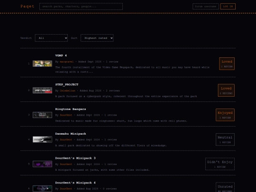
Task: Open the VGMP 4 banner thumbnail
Action: point(43,64)
